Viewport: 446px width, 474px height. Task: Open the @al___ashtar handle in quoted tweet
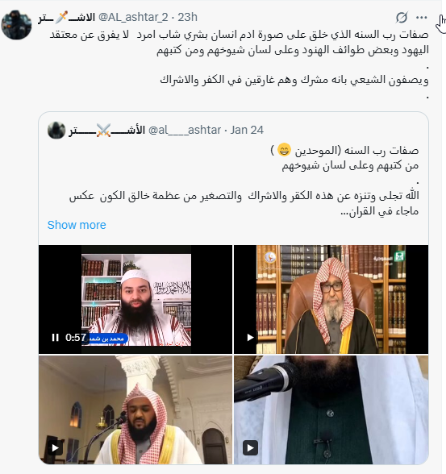(x=185, y=130)
